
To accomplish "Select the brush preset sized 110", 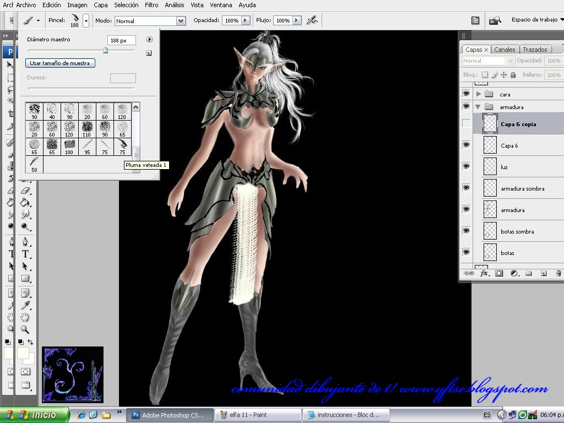I will tap(86, 129).
